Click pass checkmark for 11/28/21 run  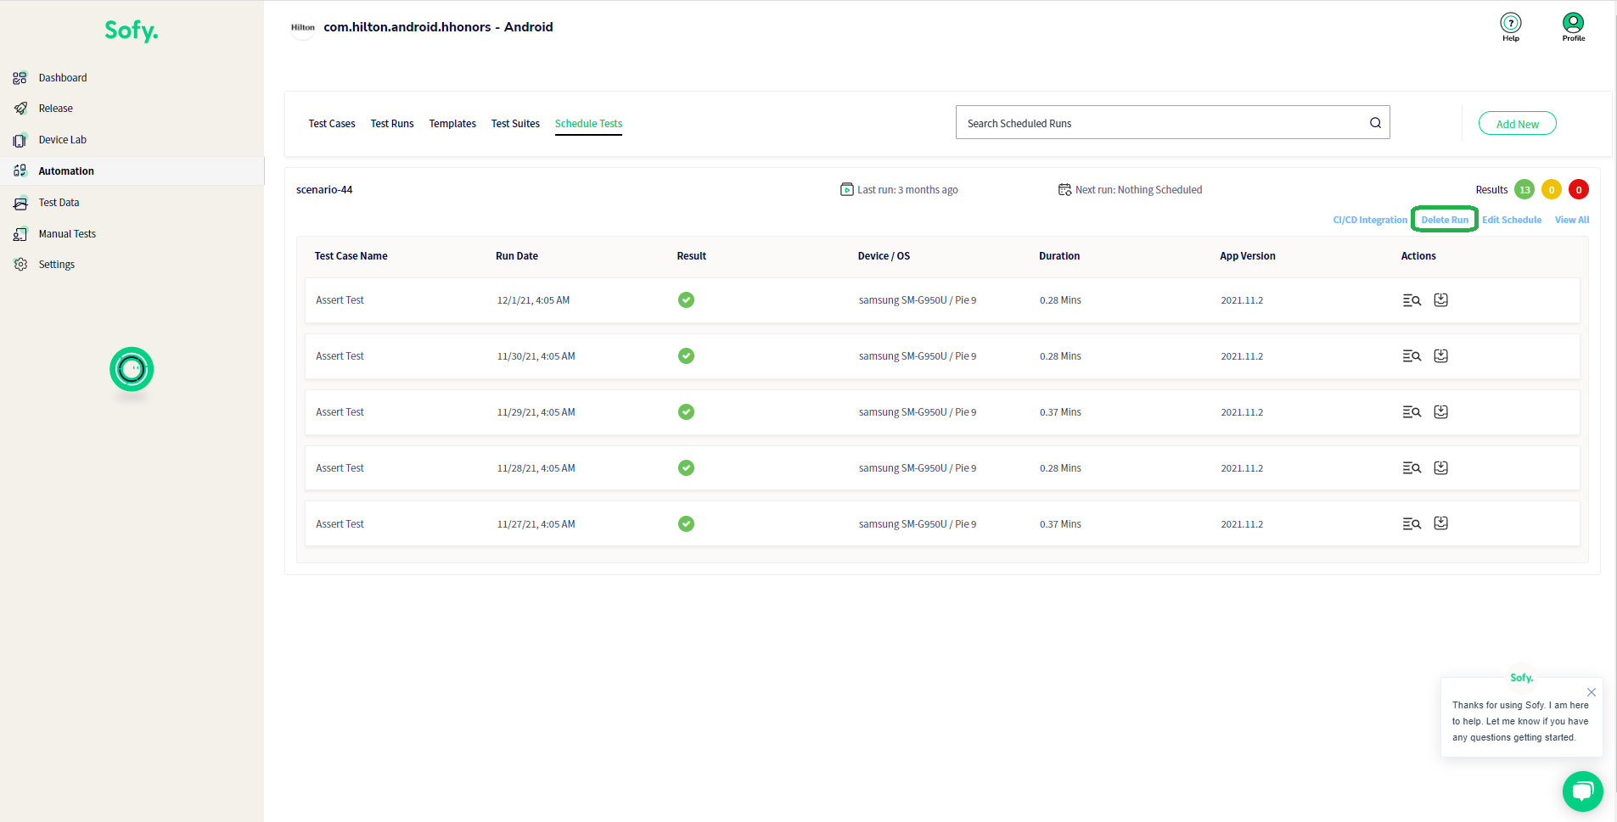click(686, 468)
